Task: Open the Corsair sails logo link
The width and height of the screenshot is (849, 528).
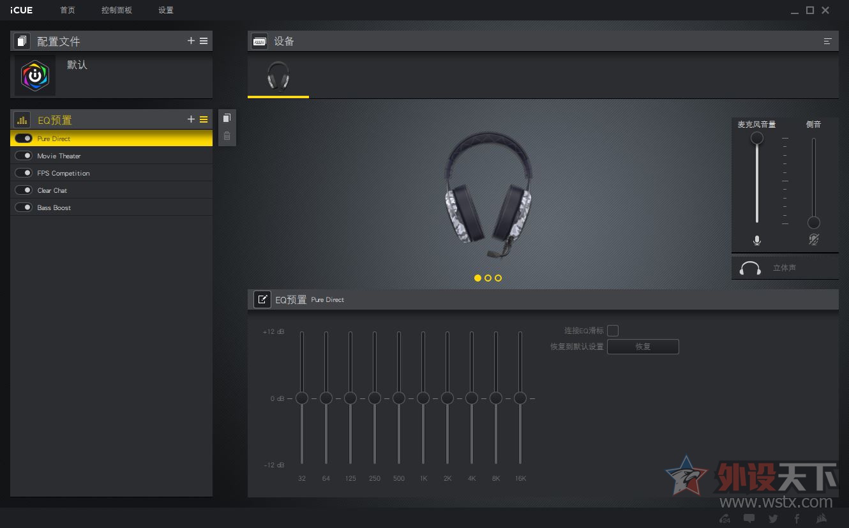Action: pos(822,518)
